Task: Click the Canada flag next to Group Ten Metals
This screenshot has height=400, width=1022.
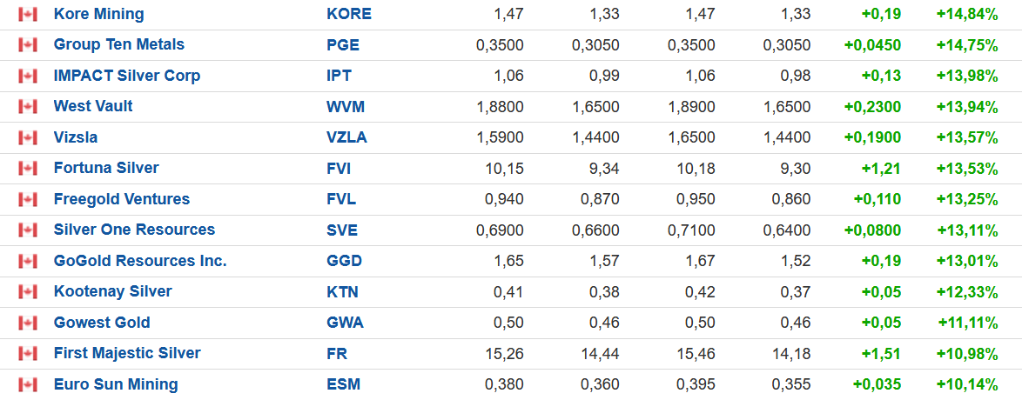Action: pos(28,45)
